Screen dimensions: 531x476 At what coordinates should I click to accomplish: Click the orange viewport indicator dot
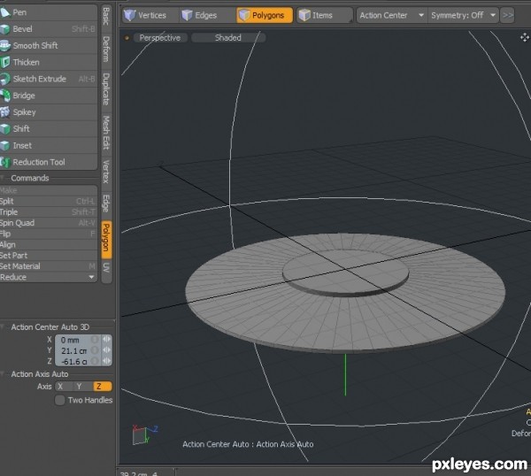coord(127,38)
